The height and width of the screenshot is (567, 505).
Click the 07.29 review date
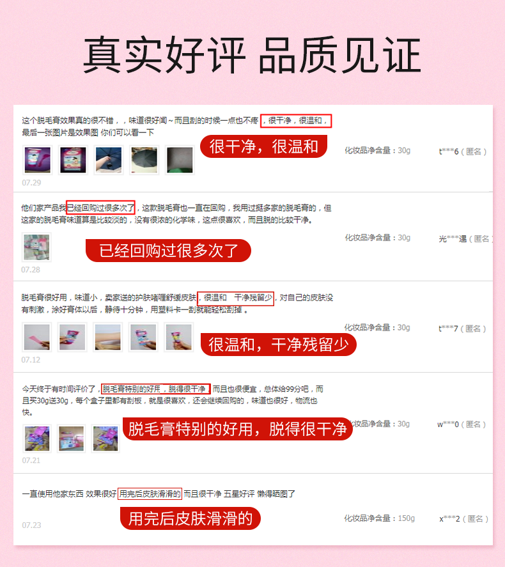pos(31,183)
